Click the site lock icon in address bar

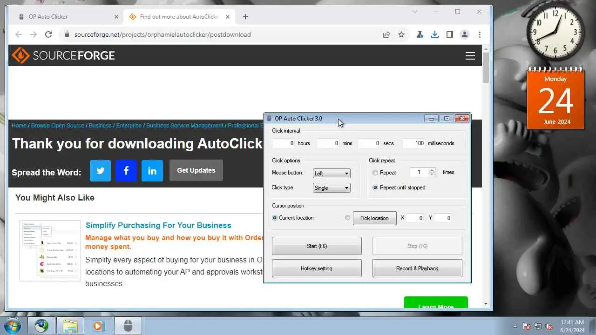point(67,34)
